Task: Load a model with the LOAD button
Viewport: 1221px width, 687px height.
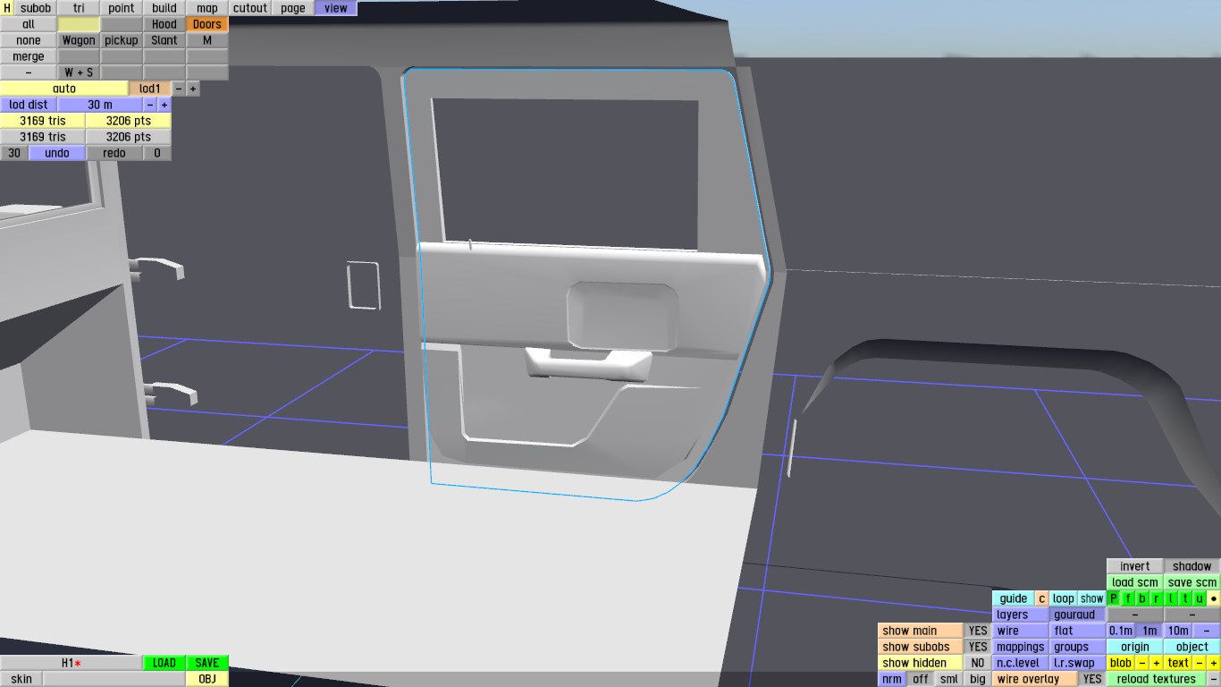Action: [x=164, y=663]
